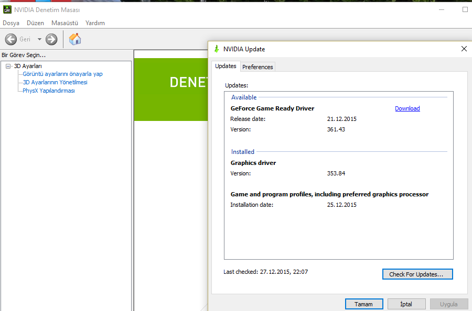Click the Available section header
Viewport: 472px width, 311px height.
pyautogui.click(x=244, y=97)
